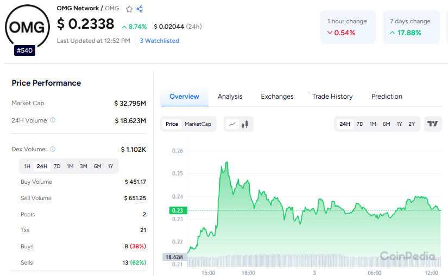Screen dimensions: 448x276
Task: Click the Txs count 21
Action: [x=143, y=230]
